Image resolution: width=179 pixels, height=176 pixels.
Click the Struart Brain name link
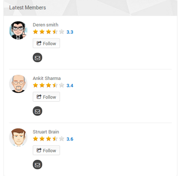coord(46,132)
